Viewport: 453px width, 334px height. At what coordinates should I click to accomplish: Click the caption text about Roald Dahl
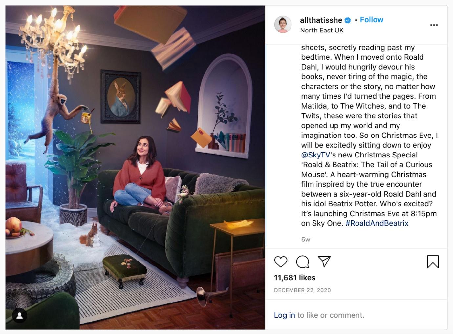tap(369, 135)
